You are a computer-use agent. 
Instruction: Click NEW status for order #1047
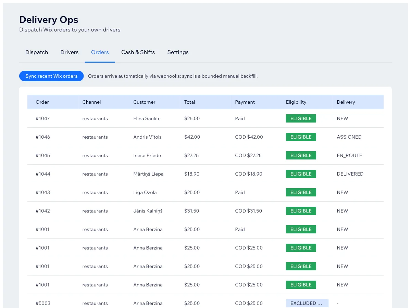click(342, 118)
